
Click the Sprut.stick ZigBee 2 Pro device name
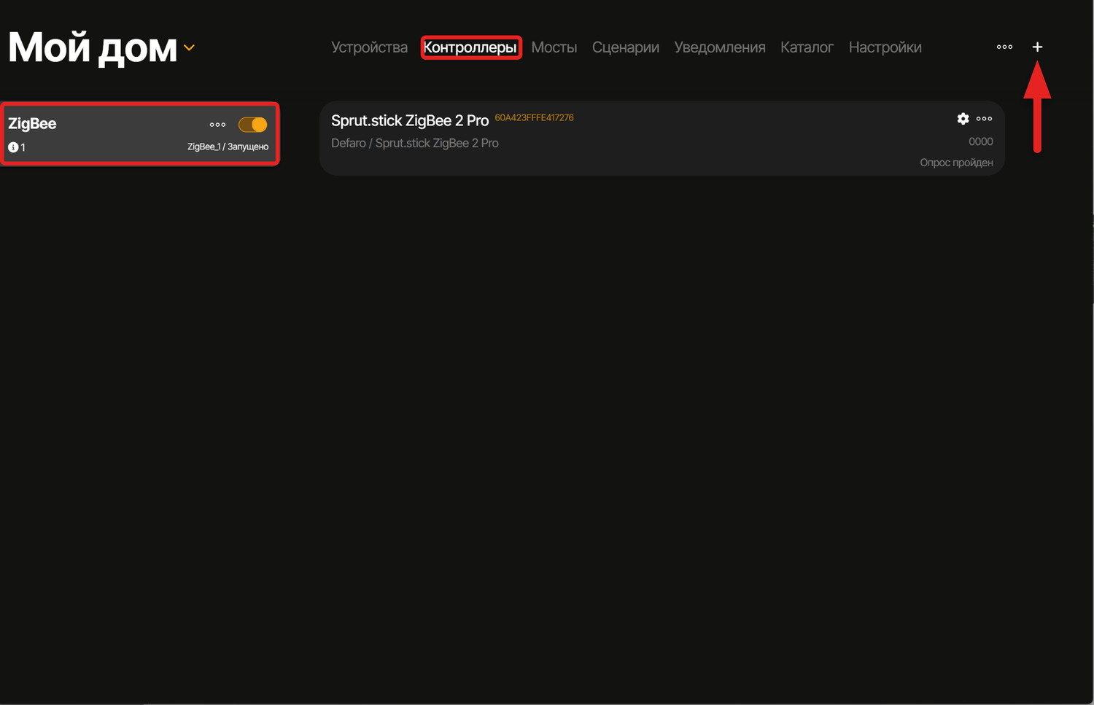[x=409, y=121]
